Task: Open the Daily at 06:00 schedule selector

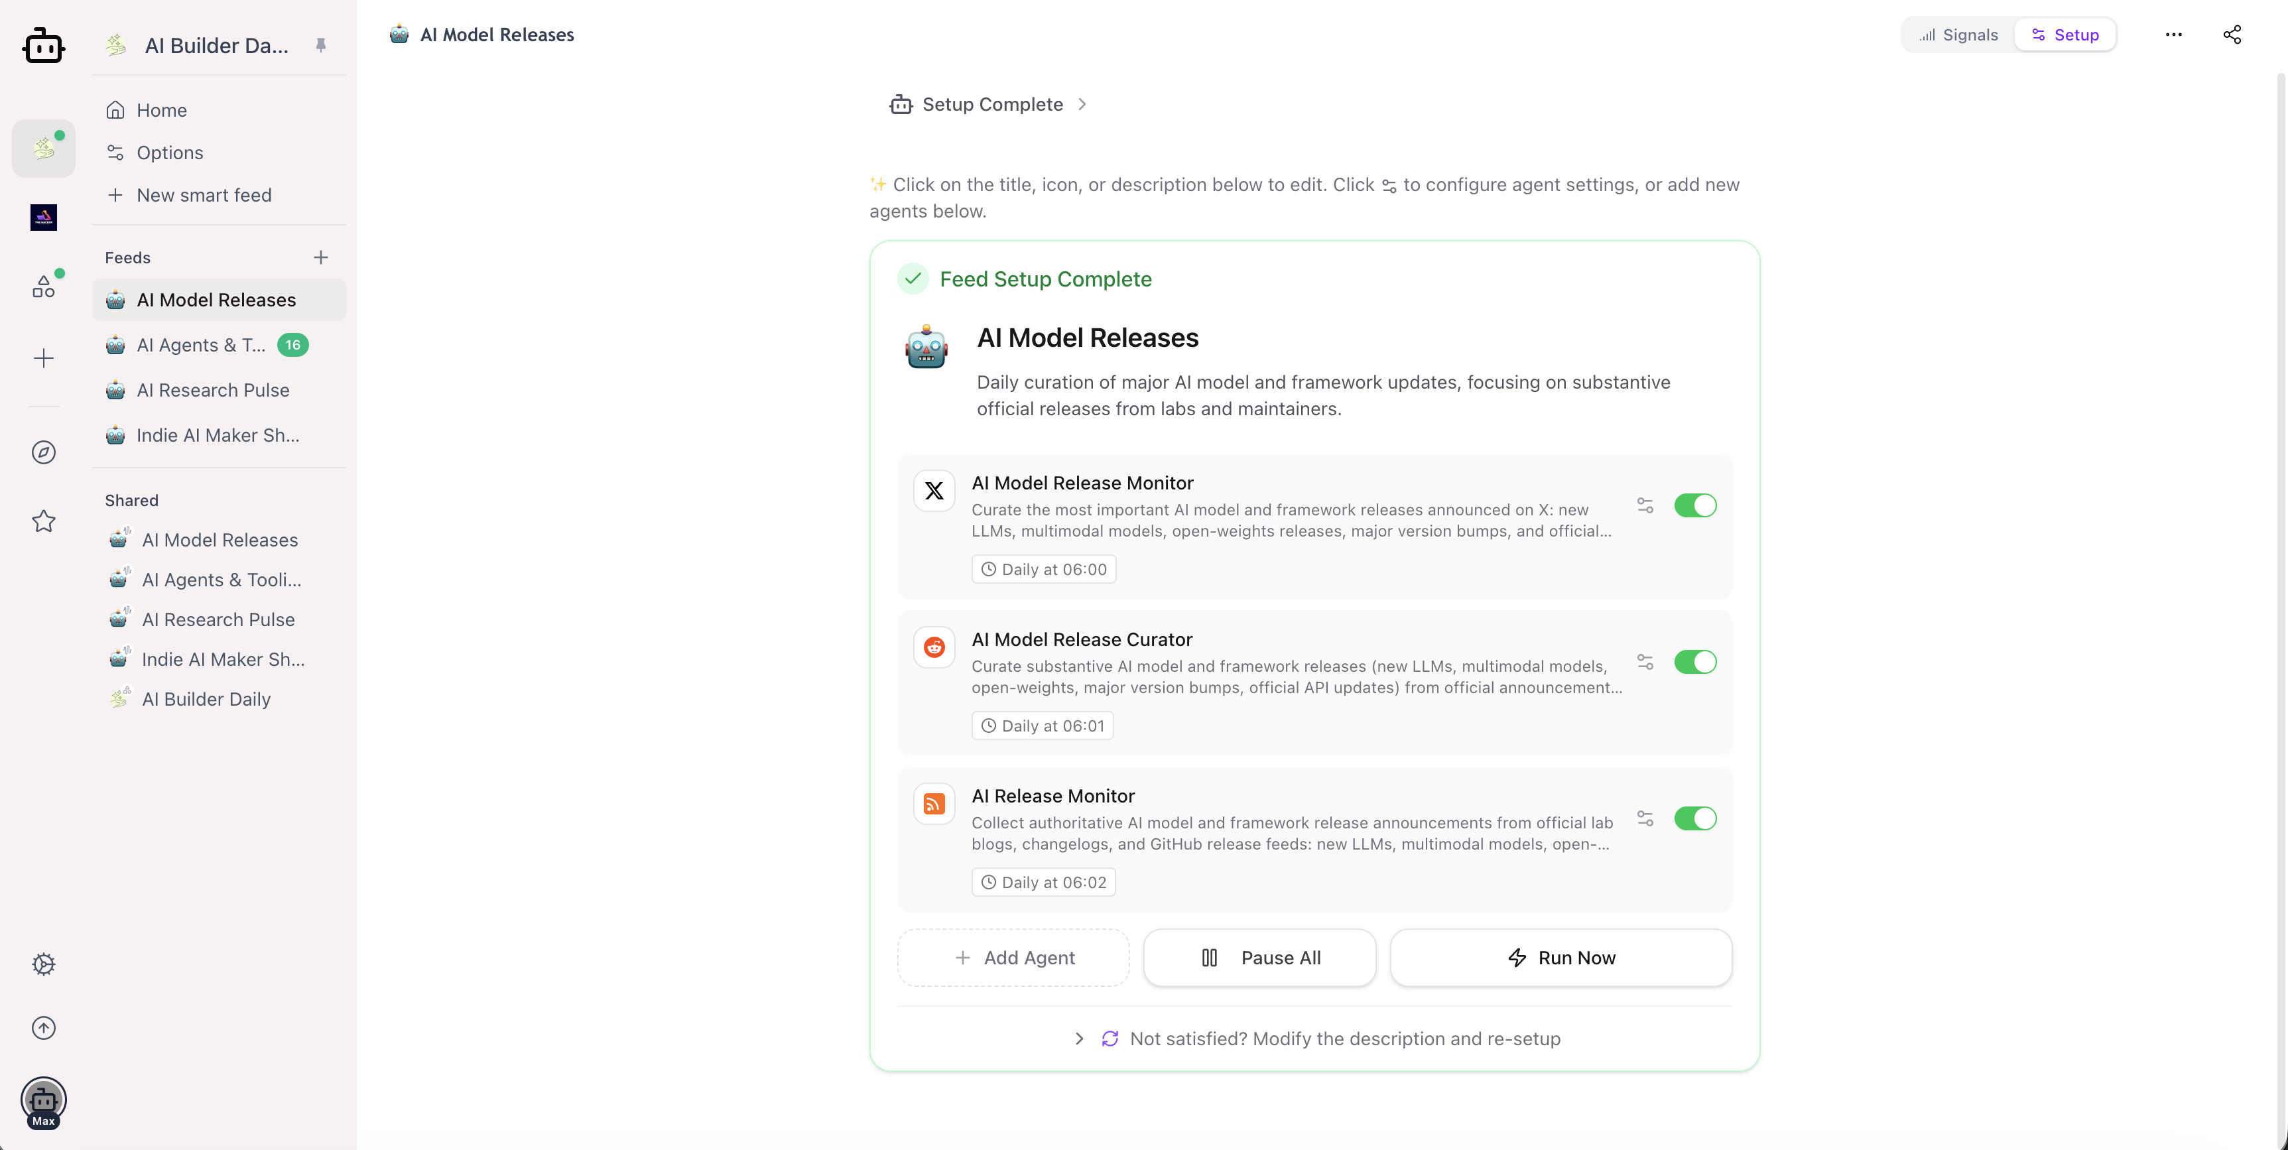Action: [1044, 569]
